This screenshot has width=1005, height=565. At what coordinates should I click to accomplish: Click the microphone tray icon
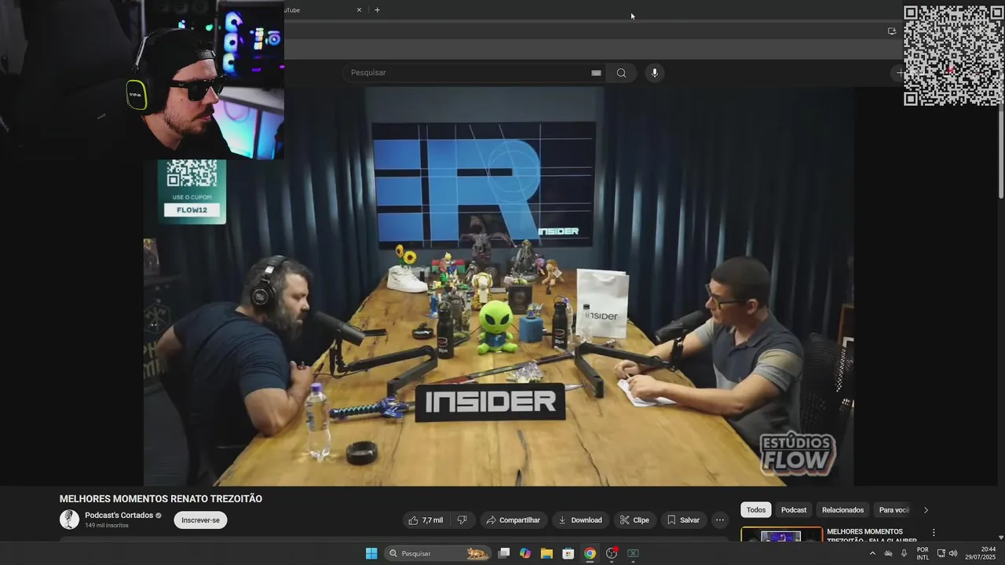[904, 553]
